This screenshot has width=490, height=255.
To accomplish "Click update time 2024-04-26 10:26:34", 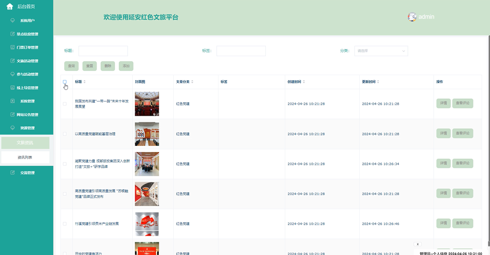I will click(x=380, y=164).
